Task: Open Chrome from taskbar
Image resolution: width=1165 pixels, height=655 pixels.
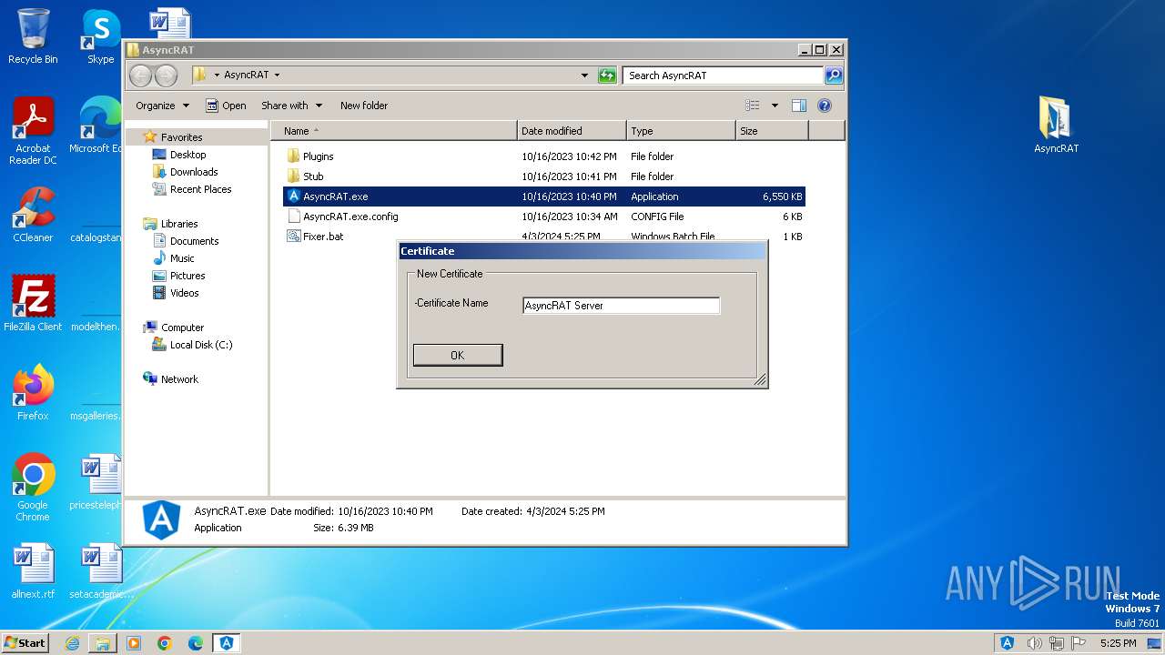Action: 164,643
